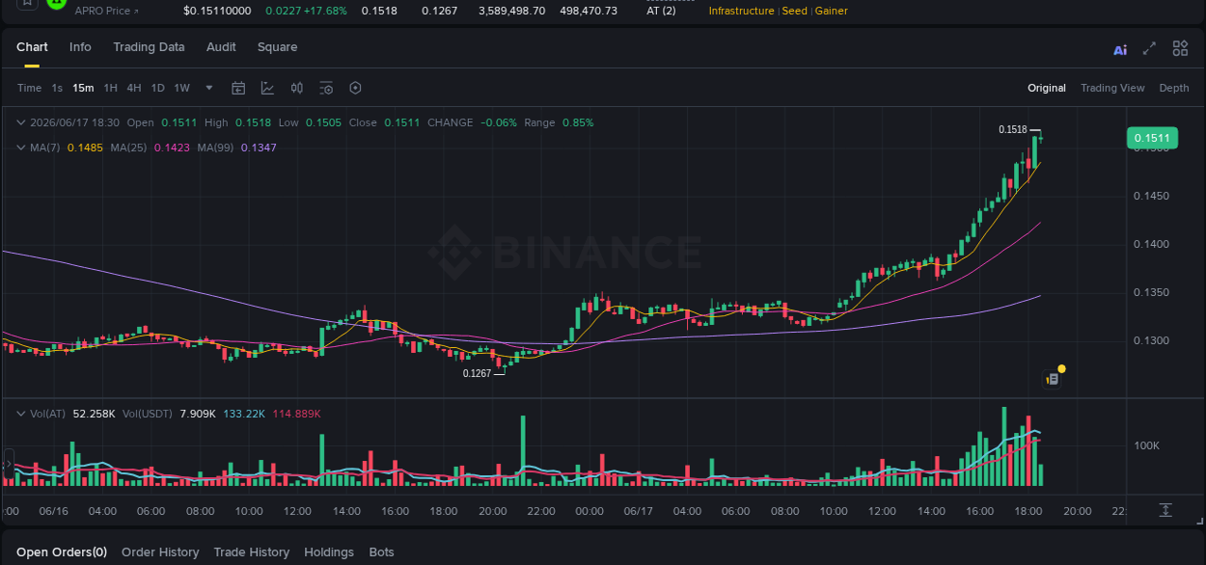Click the star favorite icon at top left
The image size is (1206, 565).
tap(26, 3)
